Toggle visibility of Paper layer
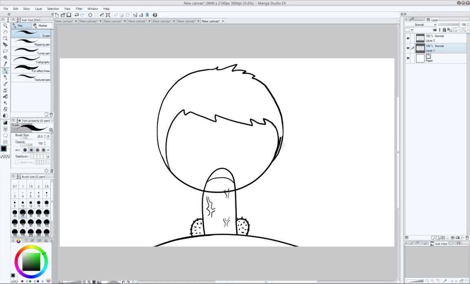Screen dimensions: 470x284 point(408,58)
